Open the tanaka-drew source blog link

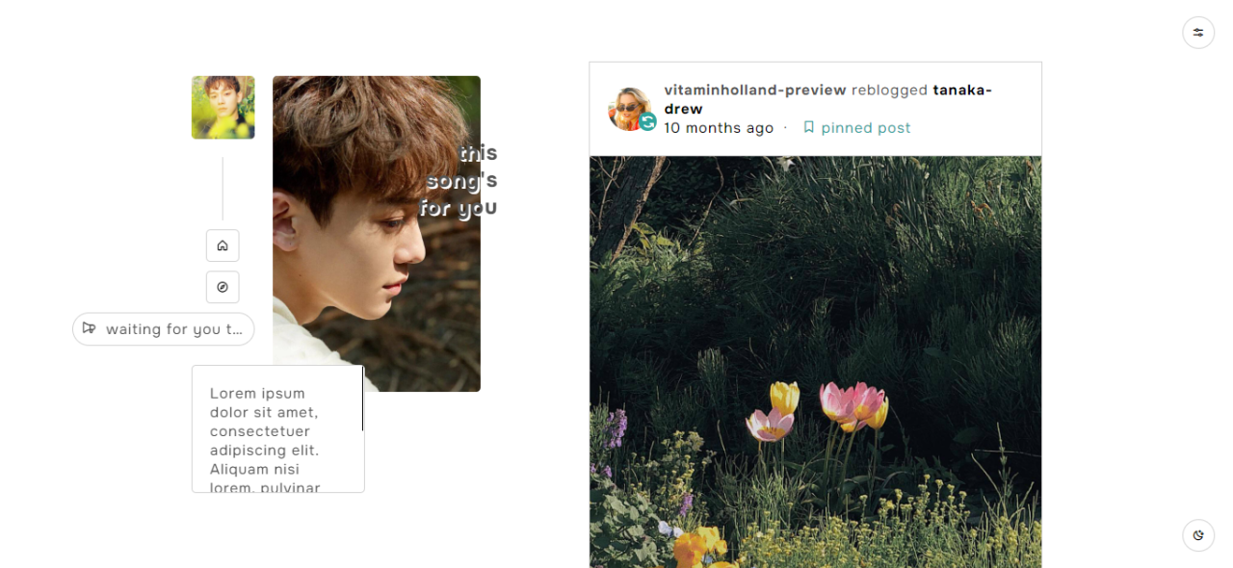[x=828, y=99]
